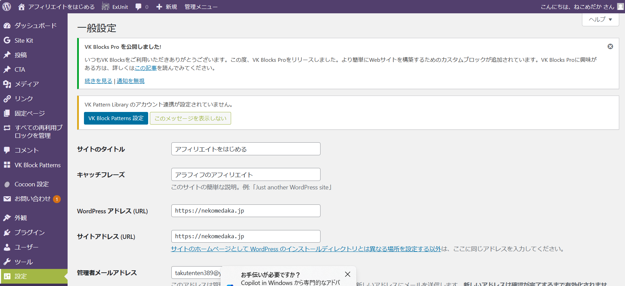Click the サイトのタイトル input field
Image resolution: width=625 pixels, height=286 pixels.
pos(245,149)
